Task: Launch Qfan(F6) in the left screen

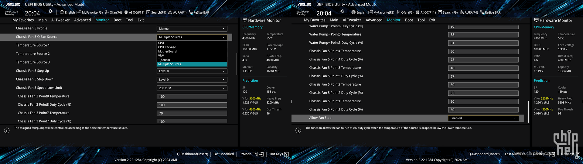Action: click(113, 12)
